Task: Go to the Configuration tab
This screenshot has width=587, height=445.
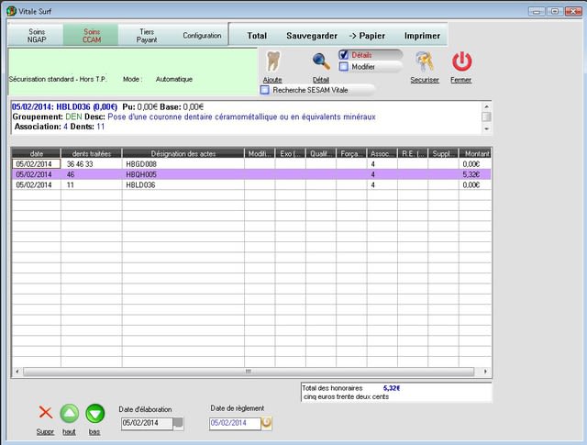Action: (202, 36)
